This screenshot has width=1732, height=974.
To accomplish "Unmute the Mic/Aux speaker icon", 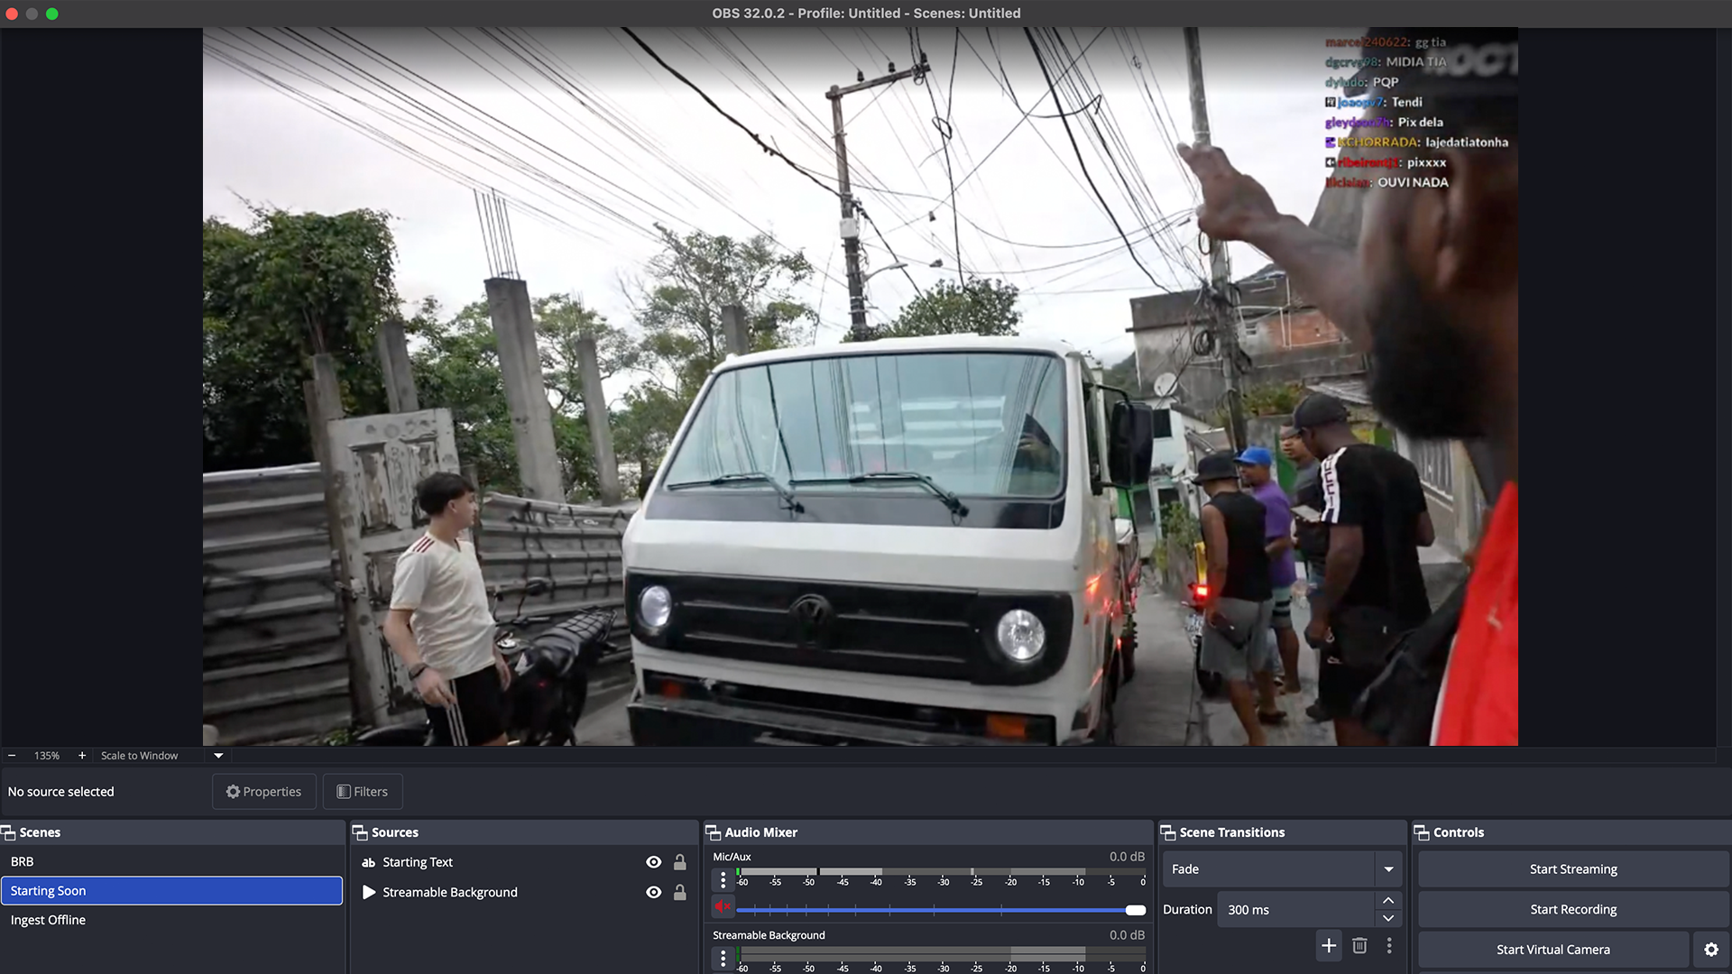I will click(722, 906).
